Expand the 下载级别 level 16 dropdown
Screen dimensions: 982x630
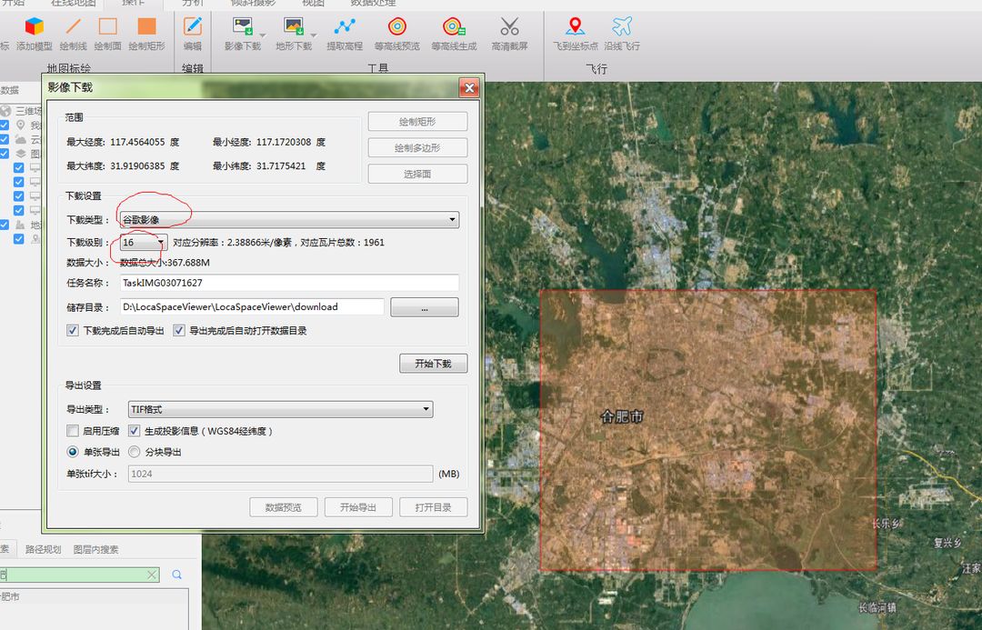pyautogui.click(x=144, y=243)
